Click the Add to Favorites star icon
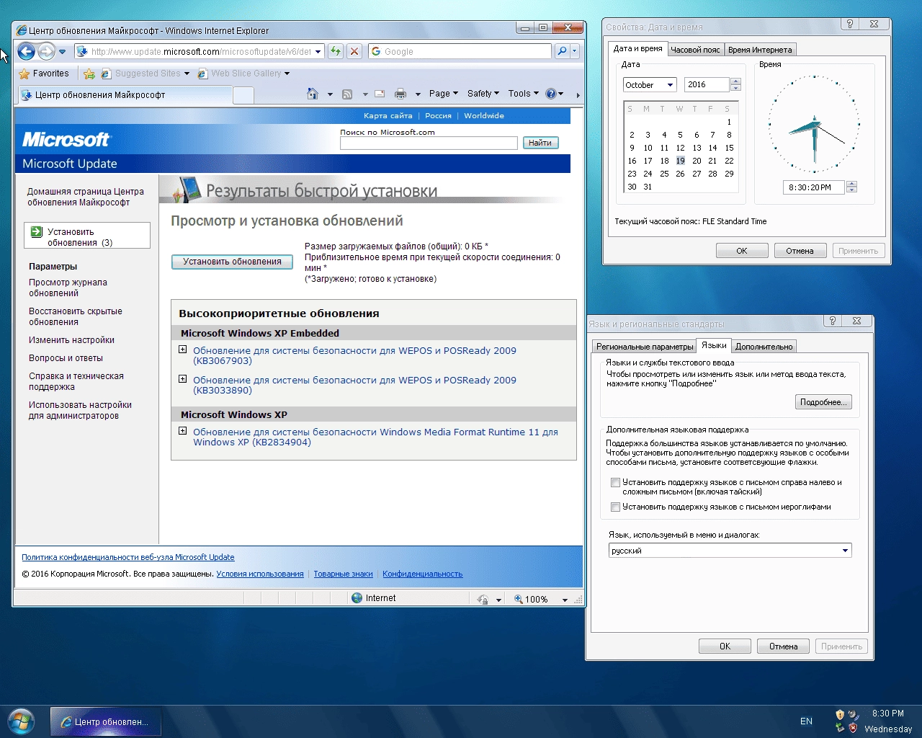 pos(88,74)
